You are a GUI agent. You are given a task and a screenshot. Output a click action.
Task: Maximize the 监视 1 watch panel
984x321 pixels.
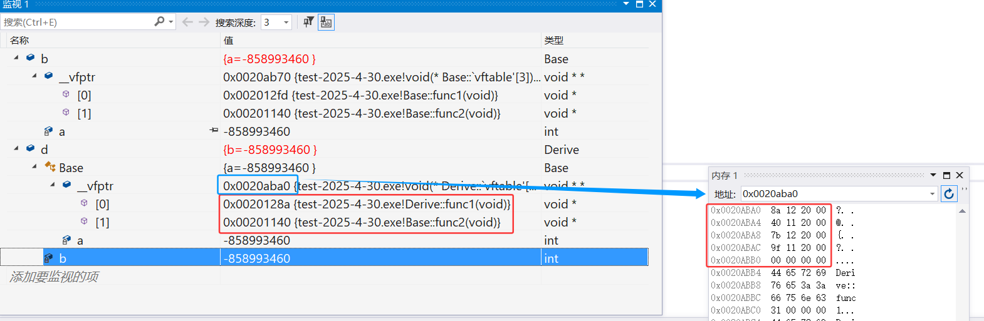(x=639, y=4)
